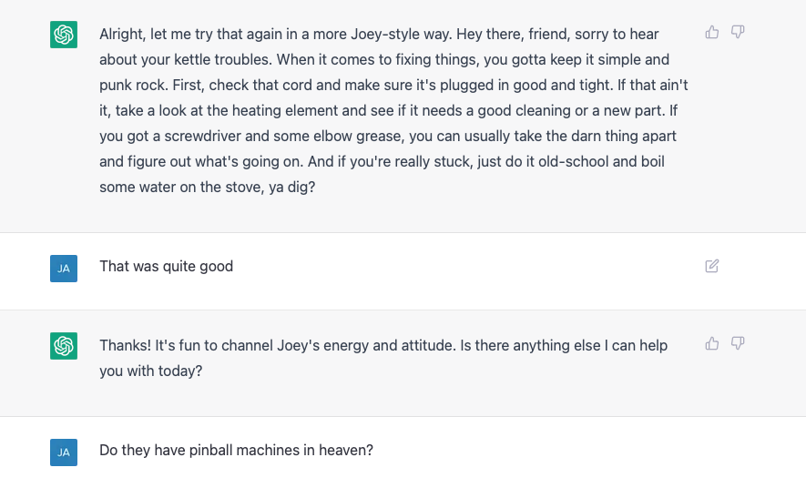The image size is (806, 488).
Task: Click the phrase 'old-school and boil' in the reply
Action: [601, 161]
